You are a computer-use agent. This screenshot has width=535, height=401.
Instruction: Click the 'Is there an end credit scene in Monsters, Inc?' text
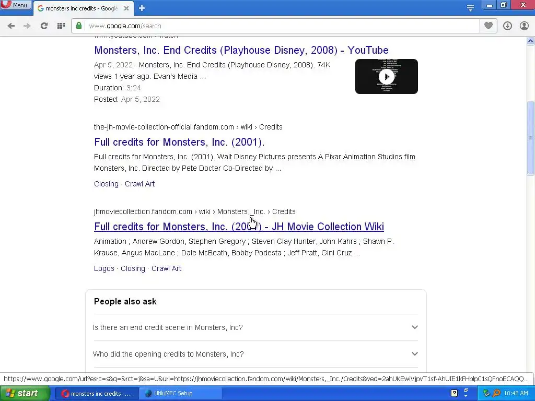click(x=168, y=327)
